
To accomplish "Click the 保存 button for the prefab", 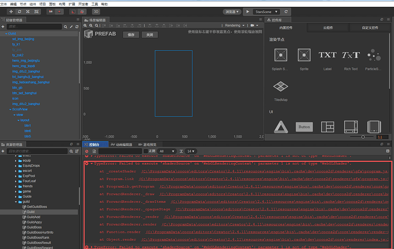I will pyautogui.click(x=131, y=35).
